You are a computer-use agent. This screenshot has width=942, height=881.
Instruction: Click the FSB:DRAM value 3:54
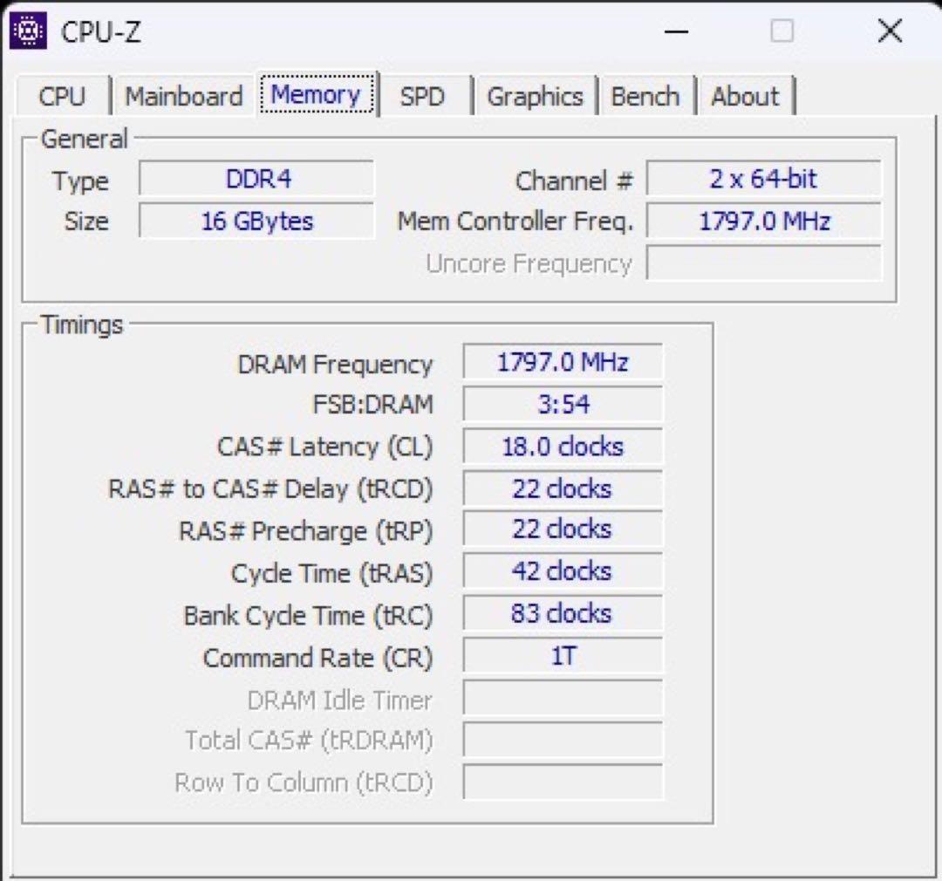click(563, 404)
